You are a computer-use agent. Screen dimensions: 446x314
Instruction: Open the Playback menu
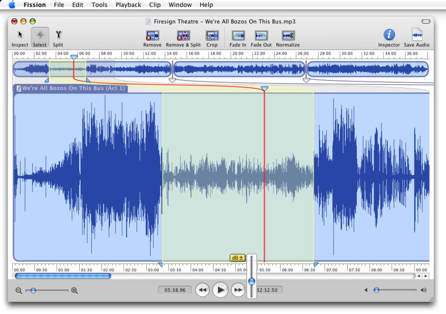pos(128,5)
